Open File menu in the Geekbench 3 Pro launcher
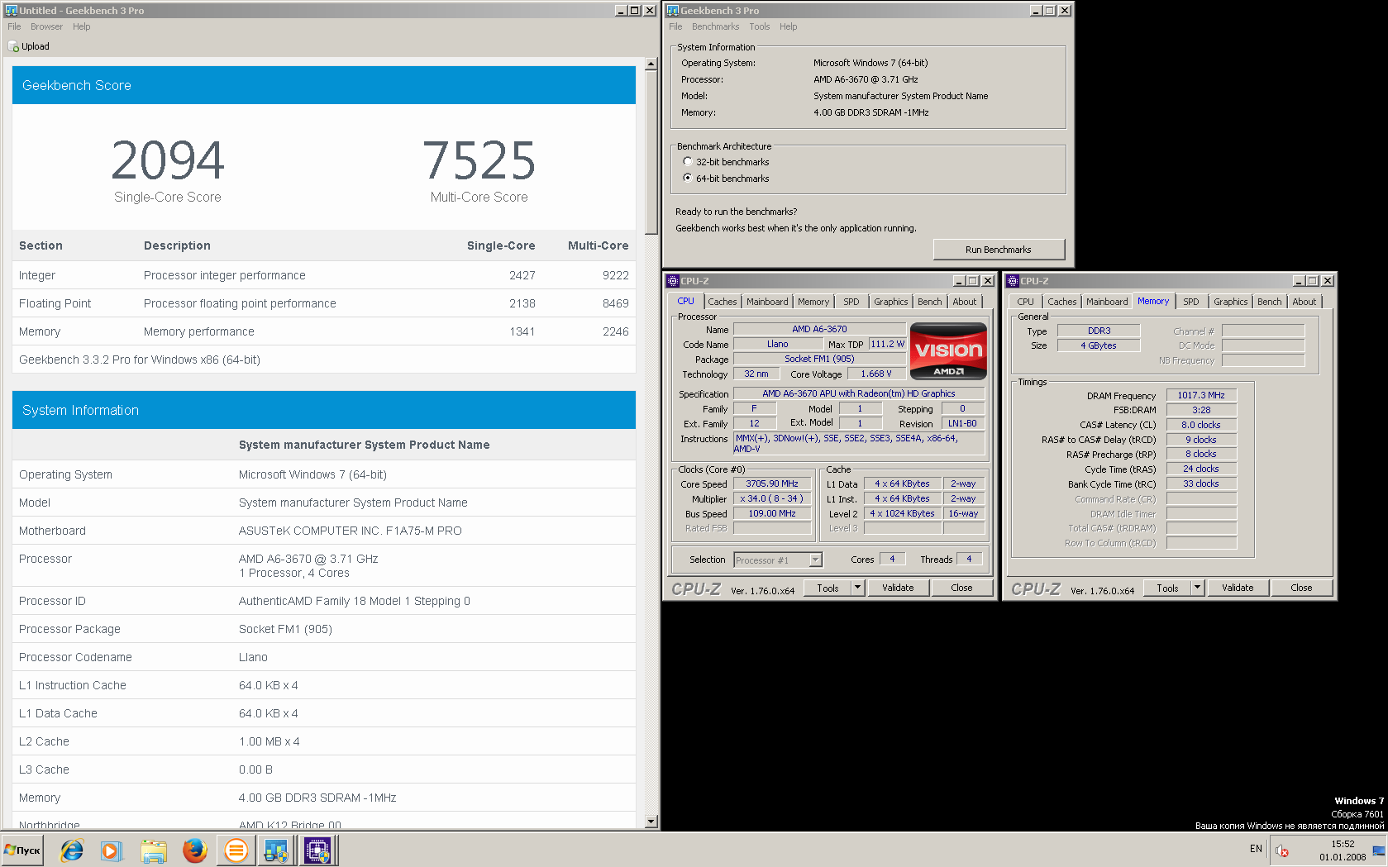 (x=675, y=26)
